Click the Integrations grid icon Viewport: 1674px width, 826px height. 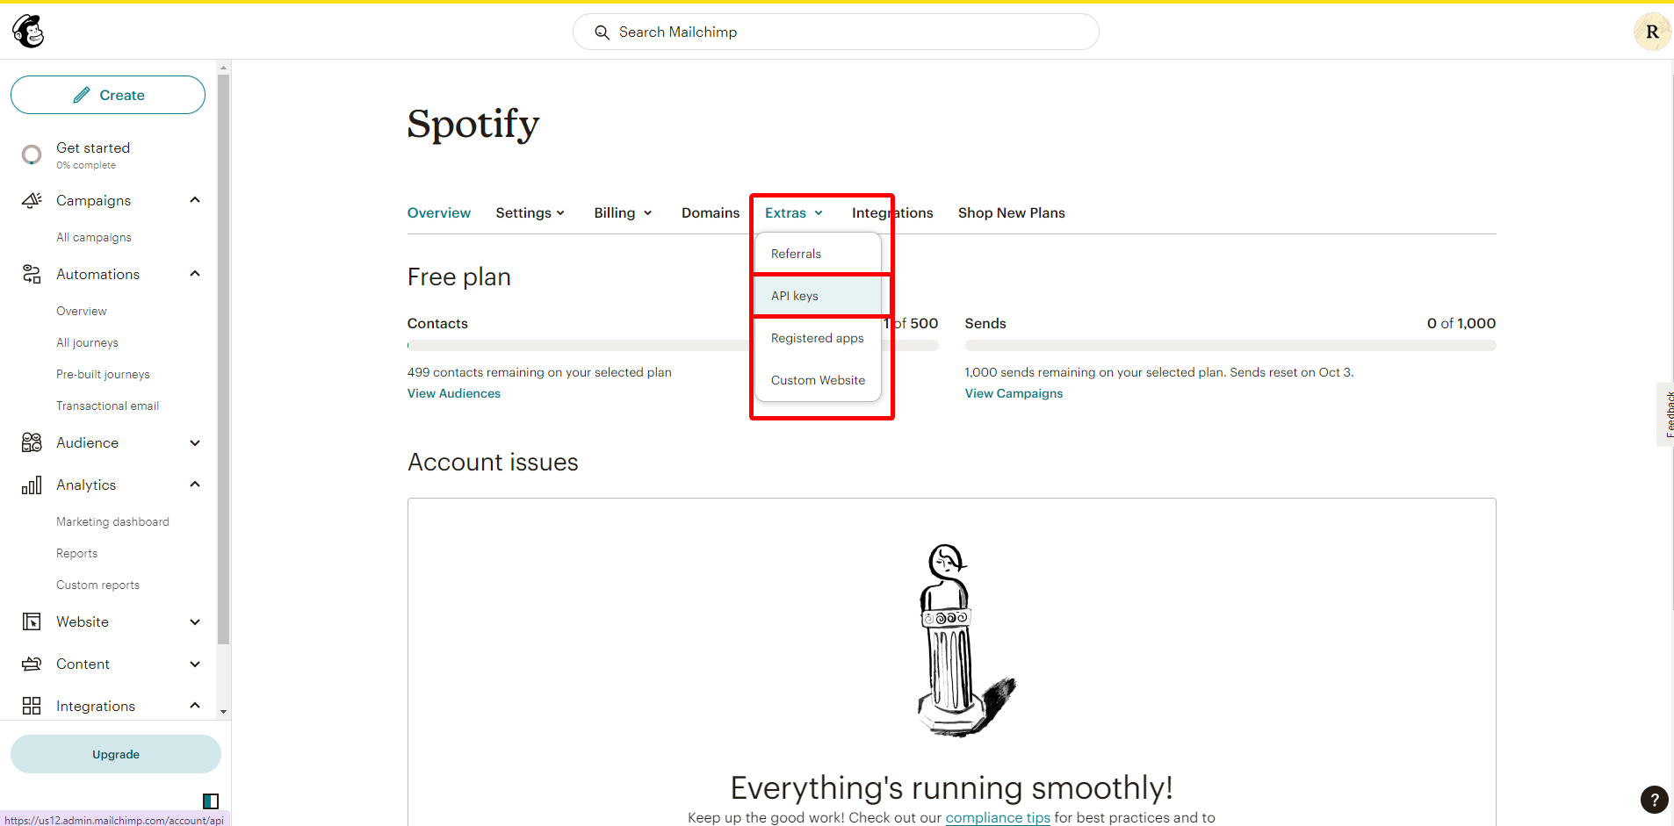(x=32, y=706)
